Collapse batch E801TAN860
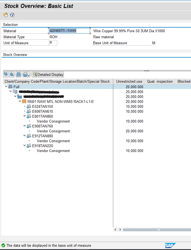Viewport: 191px width, 250px height. (25, 116)
